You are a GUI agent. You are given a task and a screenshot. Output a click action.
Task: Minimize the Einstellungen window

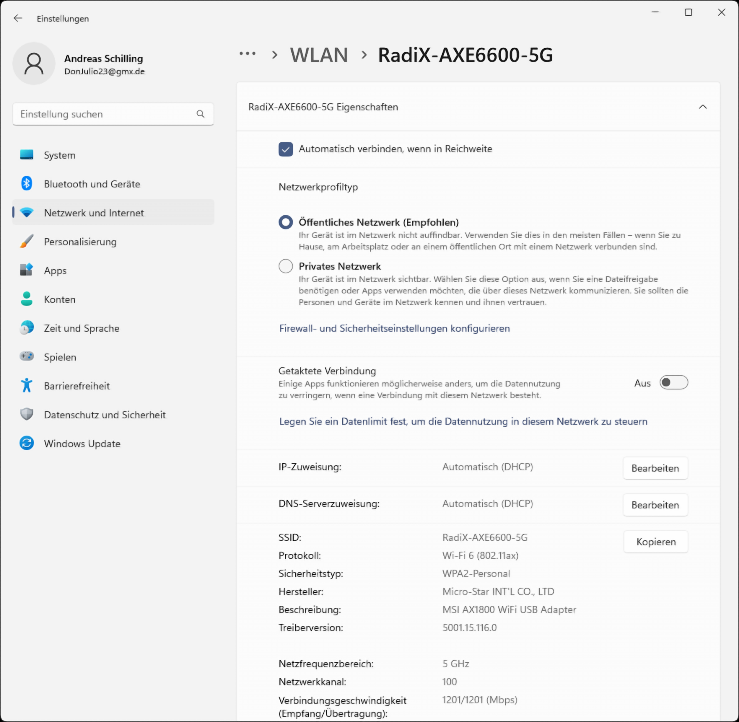click(655, 12)
